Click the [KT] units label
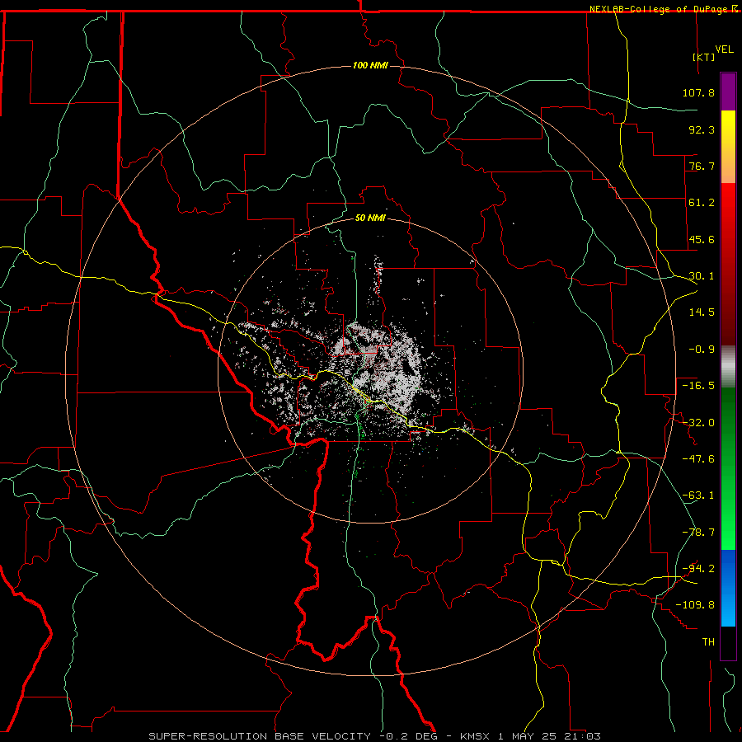Image resolution: width=742 pixels, height=742 pixels. (x=704, y=57)
